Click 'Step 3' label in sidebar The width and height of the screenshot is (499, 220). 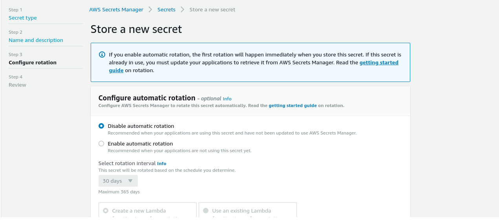point(15,55)
